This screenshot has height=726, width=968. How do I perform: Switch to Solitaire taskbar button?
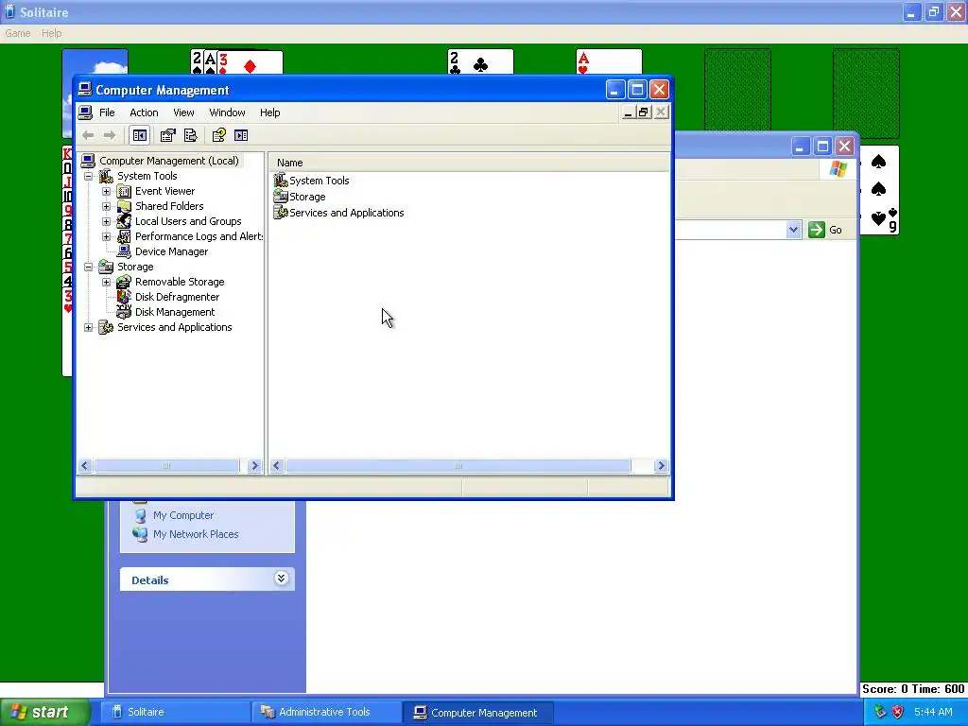tap(175, 712)
